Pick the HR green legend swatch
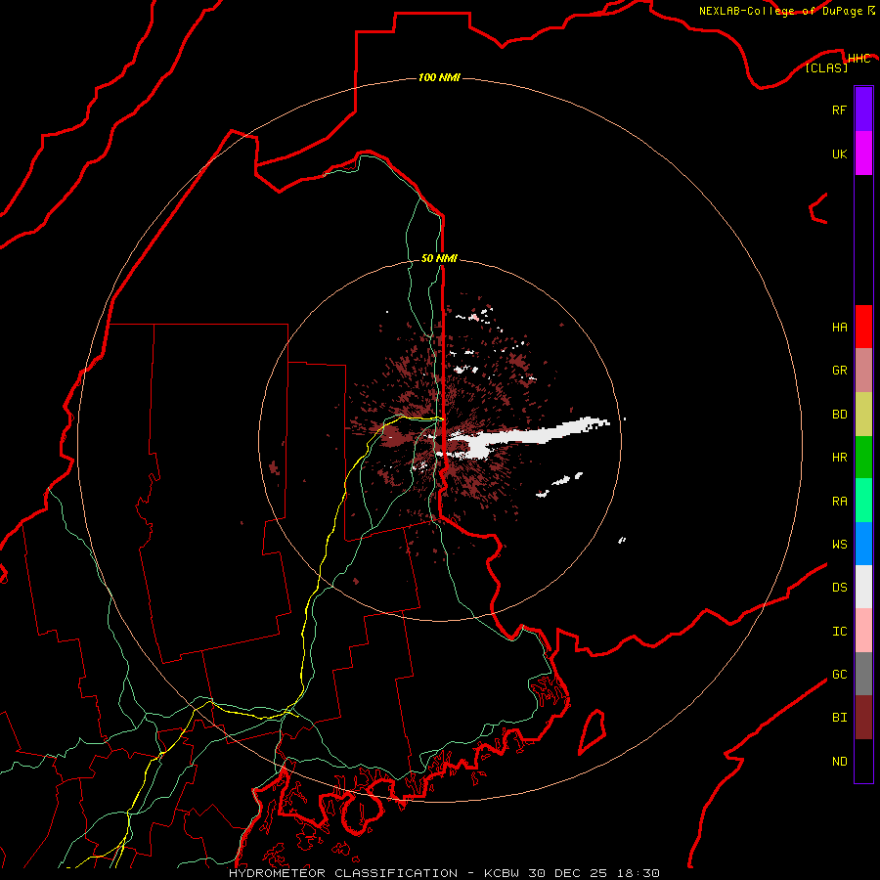 click(863, 458)
